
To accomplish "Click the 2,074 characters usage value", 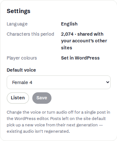I will tap(84, 41).
